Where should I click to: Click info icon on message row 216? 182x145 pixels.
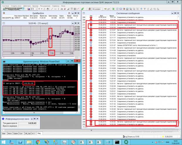(91, 38)
